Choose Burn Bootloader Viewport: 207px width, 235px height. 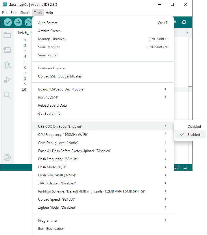pyautogui.click(x=103, y=229)
